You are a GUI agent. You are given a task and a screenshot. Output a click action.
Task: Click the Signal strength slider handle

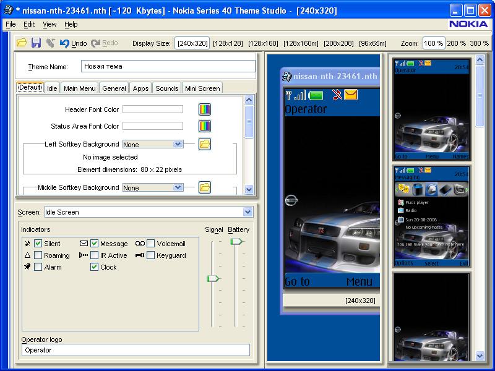coord(213,279)
